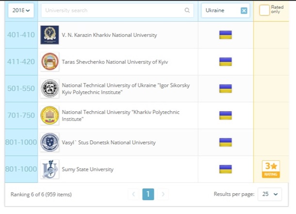296x214 pixels.
Task: Click the search magnifier icon
Action: [187, 10]
